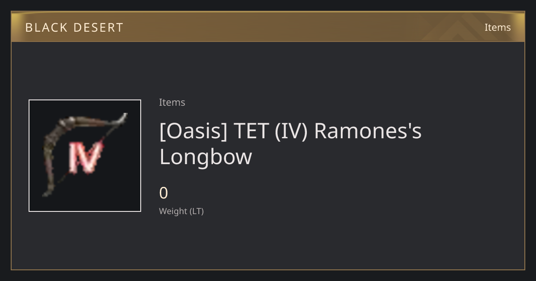Click the word "Weight" below the value
This screenshot has width=536, height=281.
click(173, 211)
